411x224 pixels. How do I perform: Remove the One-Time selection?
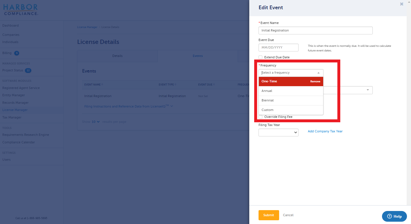pos(315,82)
